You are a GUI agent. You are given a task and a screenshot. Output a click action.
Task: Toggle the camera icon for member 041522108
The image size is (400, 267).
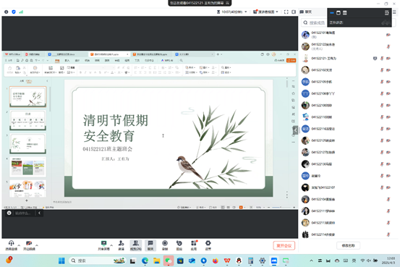tap(388, 105)
